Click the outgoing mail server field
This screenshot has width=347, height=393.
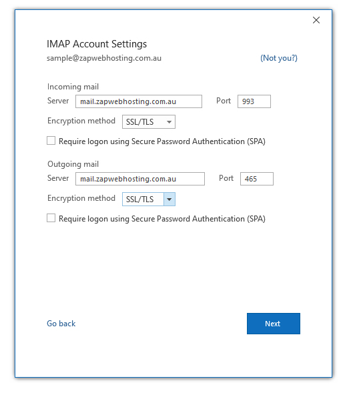140,179
